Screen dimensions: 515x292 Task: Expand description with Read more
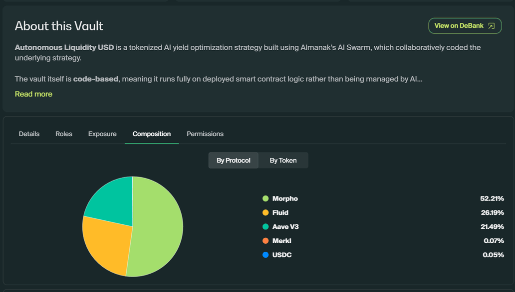[x=33, y=94]
